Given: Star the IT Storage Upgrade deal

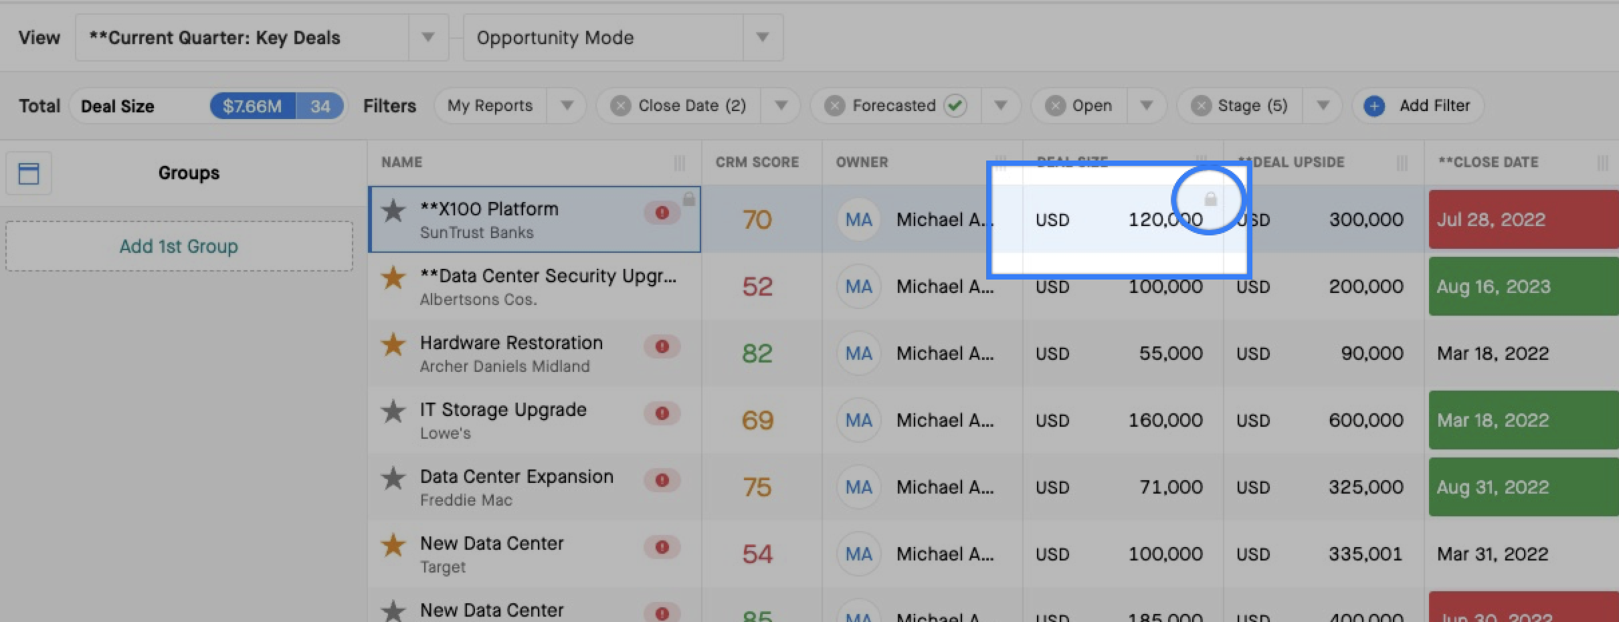Looking at the screenshot, I should click(393, 411).
